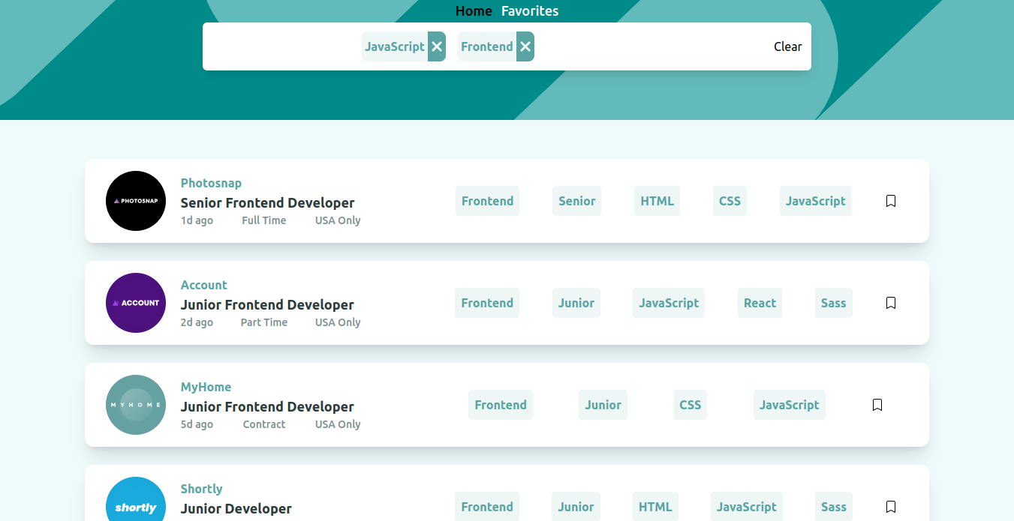Remove the Frontend filter with its X icon

click(x=525, y=46)
